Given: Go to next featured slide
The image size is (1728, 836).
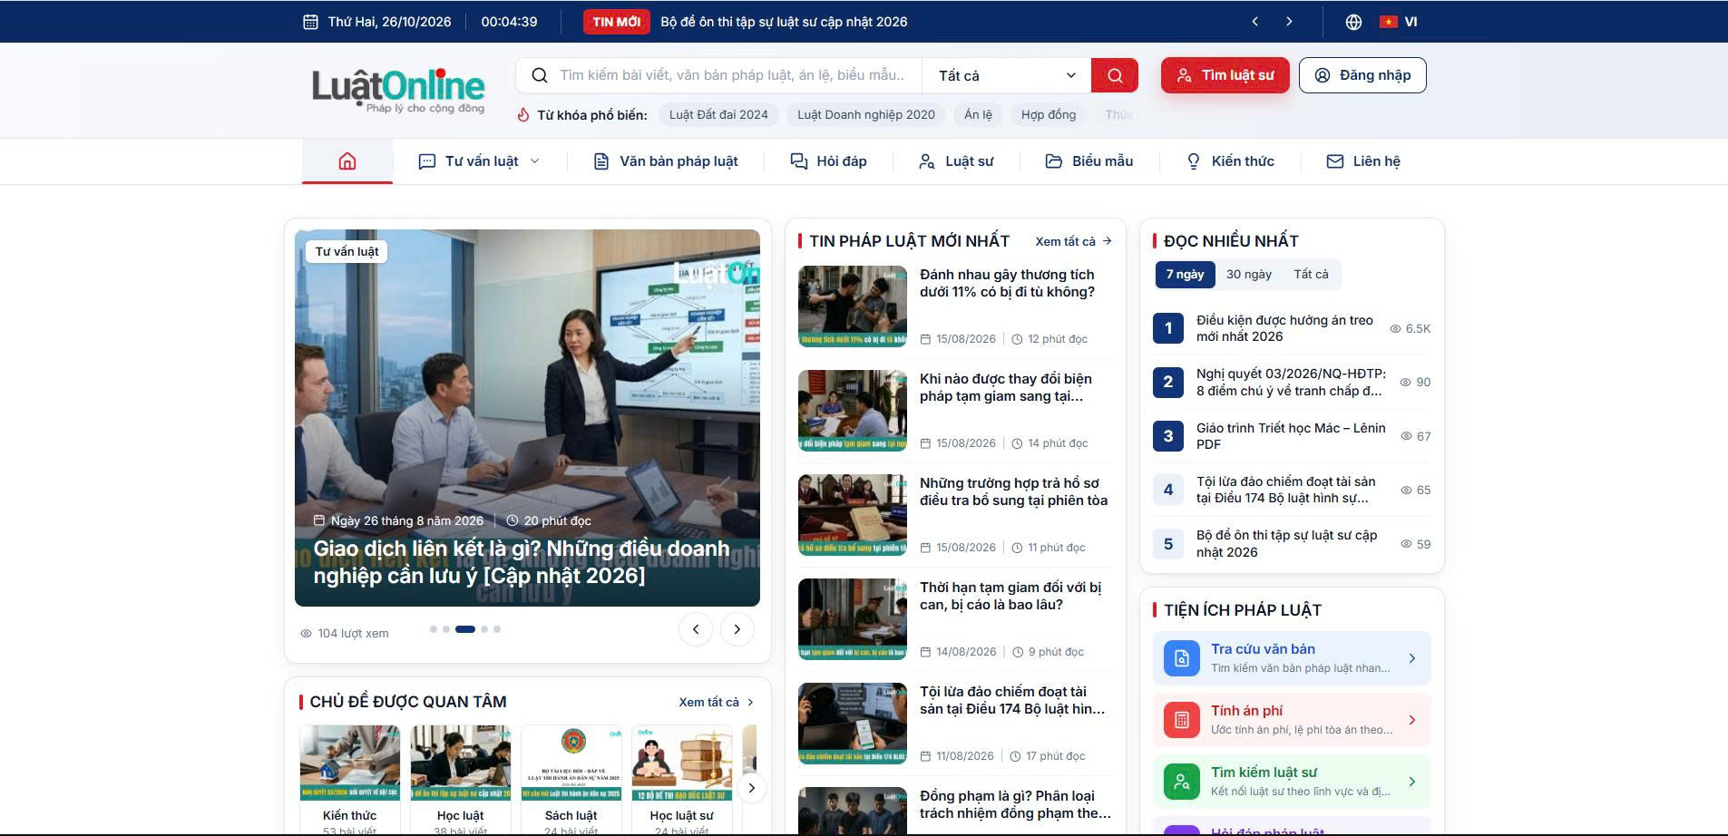Looking at the screenshot, I should [x=737, y=629].
